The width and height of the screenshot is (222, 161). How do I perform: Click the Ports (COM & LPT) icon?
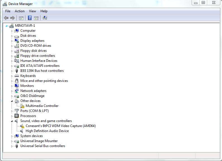point(16,111)
